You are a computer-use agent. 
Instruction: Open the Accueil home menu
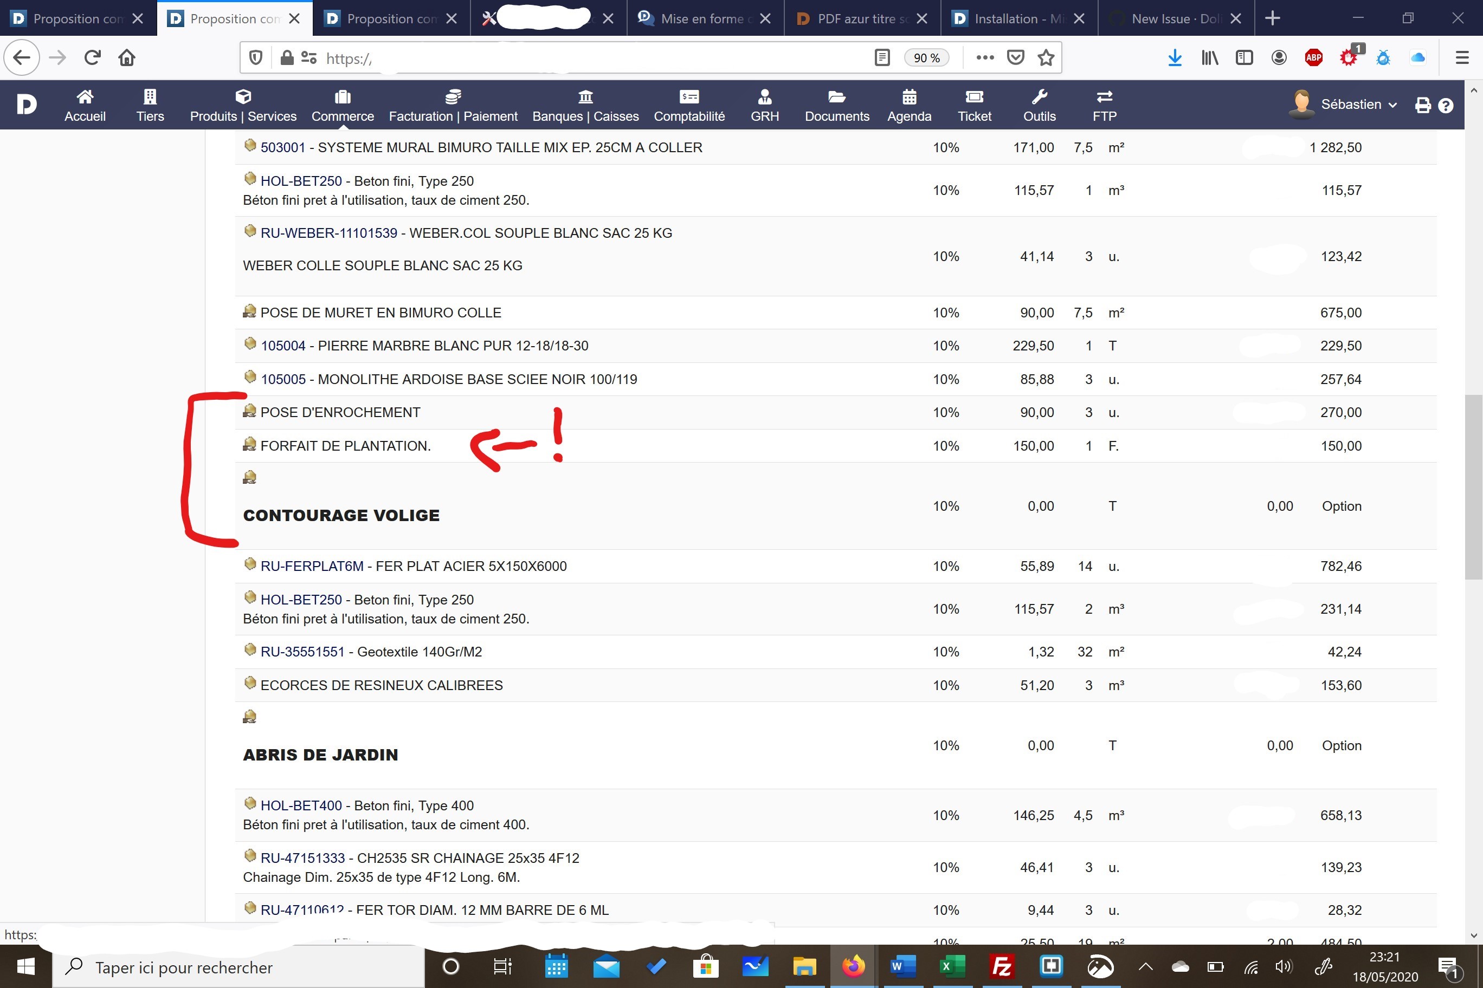[85, 105]
